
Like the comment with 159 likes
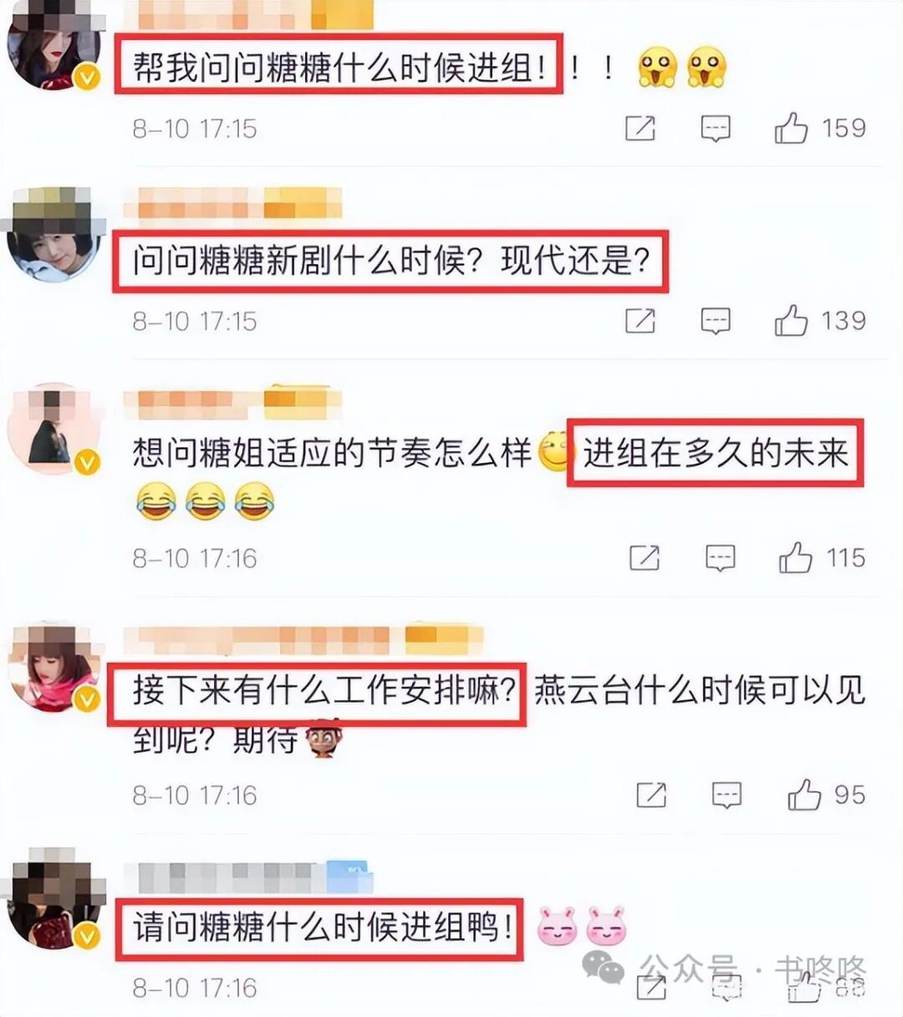pyautogui.click(x=790, y=129)
